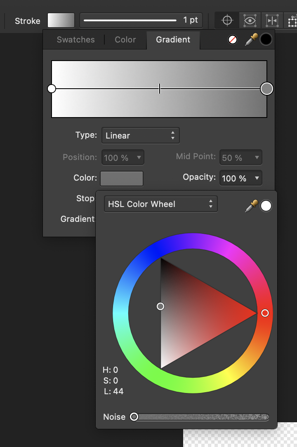Screen dimensions: 297x447
Task: Click the mirror/flip toolbar icon
Action: pyautogui.click(x=272, y=20)
